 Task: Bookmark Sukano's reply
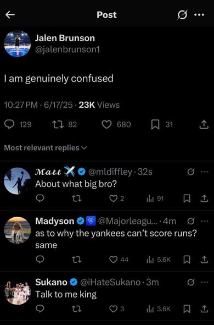(x=187, y=309)
